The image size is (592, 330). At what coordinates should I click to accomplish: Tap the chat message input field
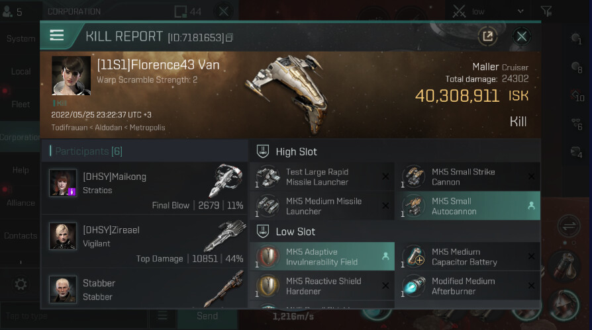click(73, 316)
